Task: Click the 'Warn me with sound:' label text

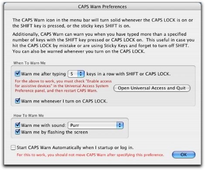Action: tap(44, 125)
